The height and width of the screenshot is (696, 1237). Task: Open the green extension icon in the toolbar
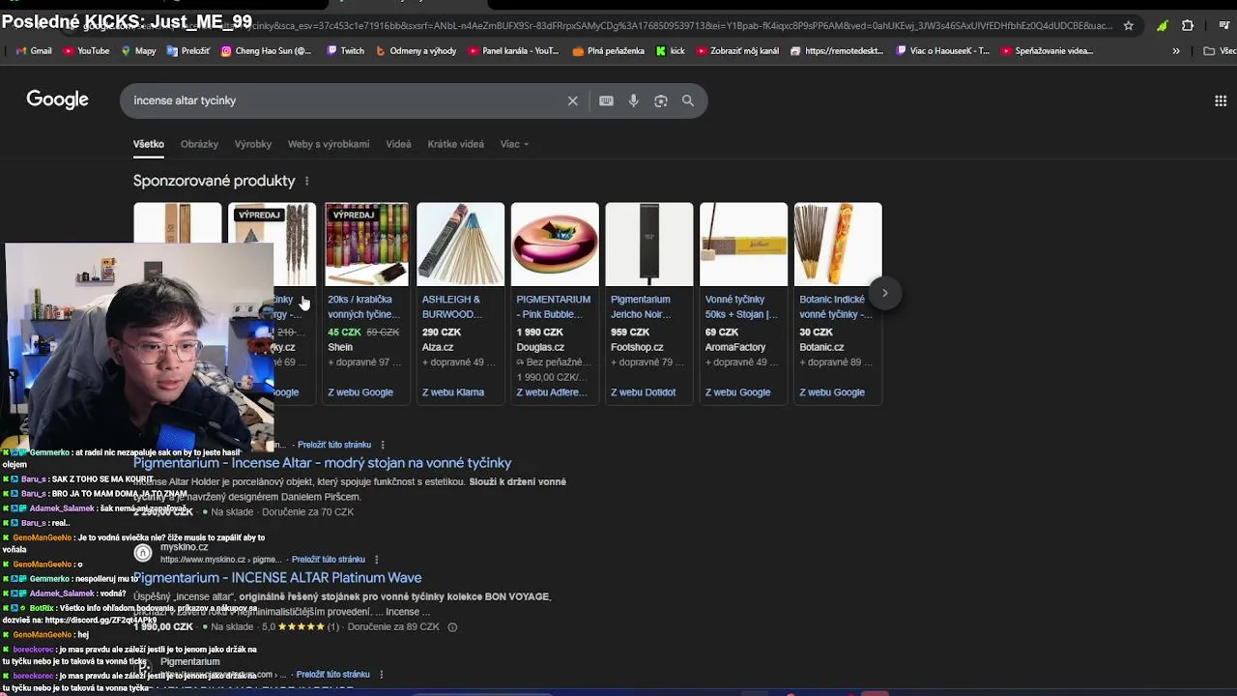point(1162,26)
